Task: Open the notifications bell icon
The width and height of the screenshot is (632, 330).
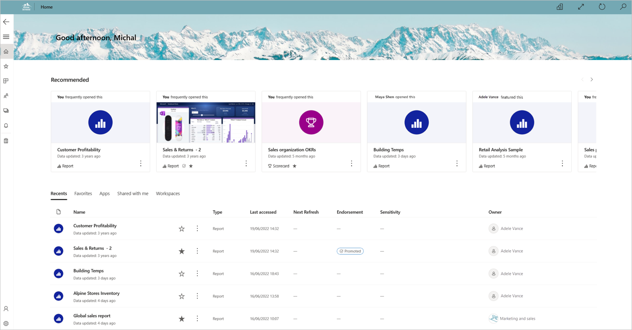Action: 6,126
